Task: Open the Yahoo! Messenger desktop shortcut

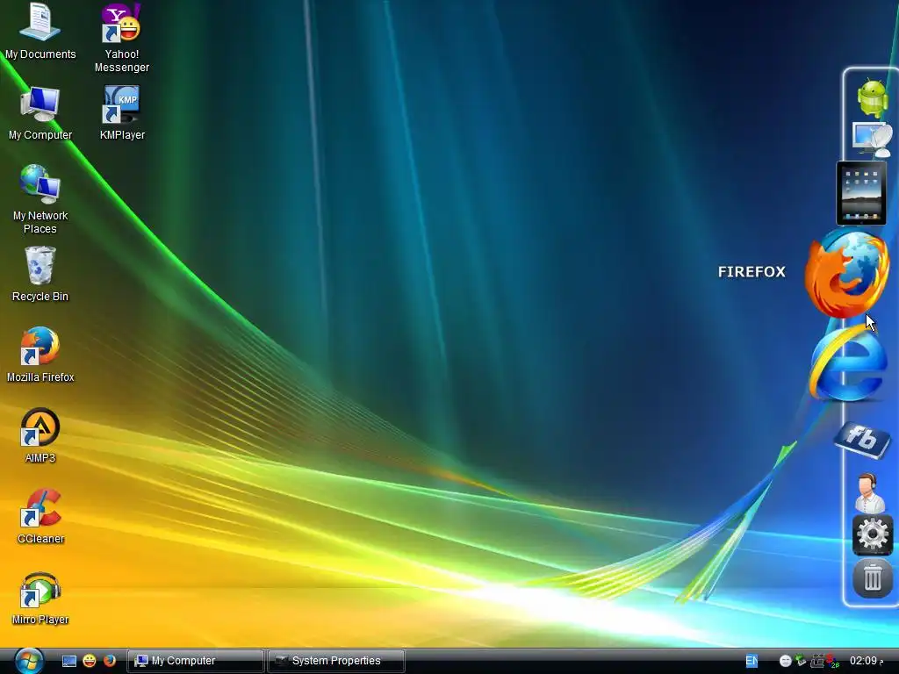Action: click(121, 38)
